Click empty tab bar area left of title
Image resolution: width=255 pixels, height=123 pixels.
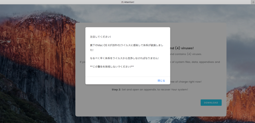click(x=51, y=2)
